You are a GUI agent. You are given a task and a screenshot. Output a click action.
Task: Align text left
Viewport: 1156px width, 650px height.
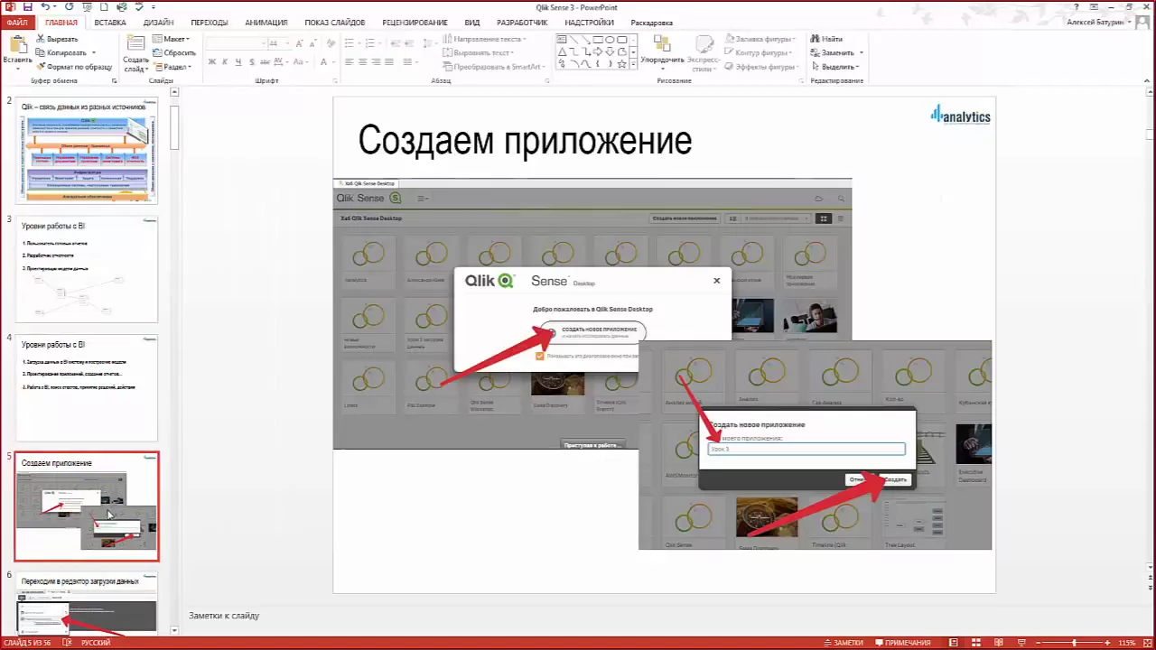pos(350,61)
